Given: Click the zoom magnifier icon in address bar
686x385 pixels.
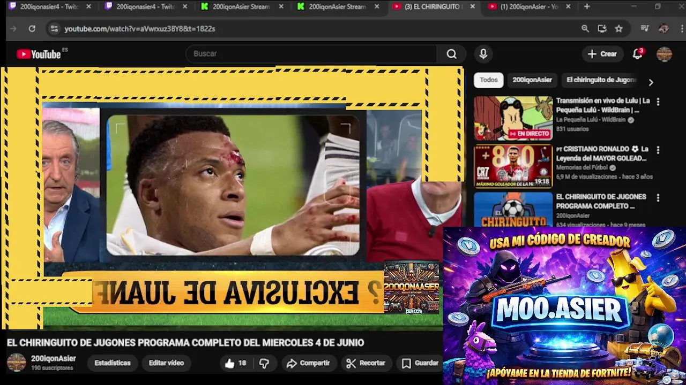Looking at the screenshot, I should click(585, 29).
